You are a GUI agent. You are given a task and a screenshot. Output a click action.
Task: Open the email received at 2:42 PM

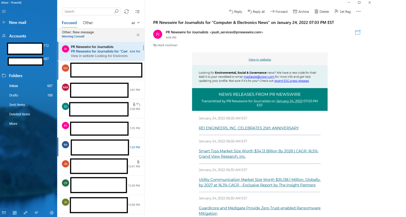tap(101, 89)
